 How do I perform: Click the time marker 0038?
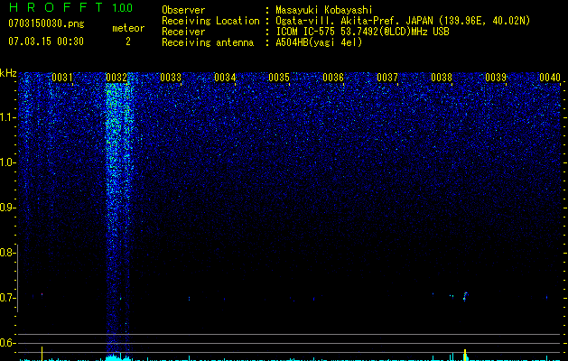442,78
